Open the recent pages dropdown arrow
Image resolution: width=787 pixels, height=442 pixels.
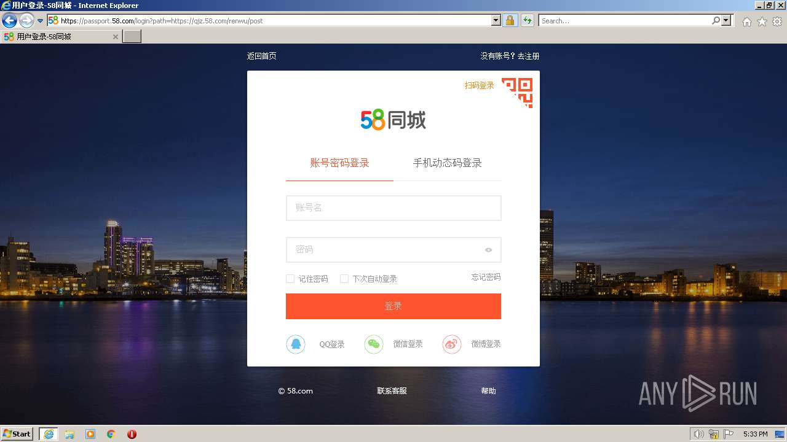(40, 21)
